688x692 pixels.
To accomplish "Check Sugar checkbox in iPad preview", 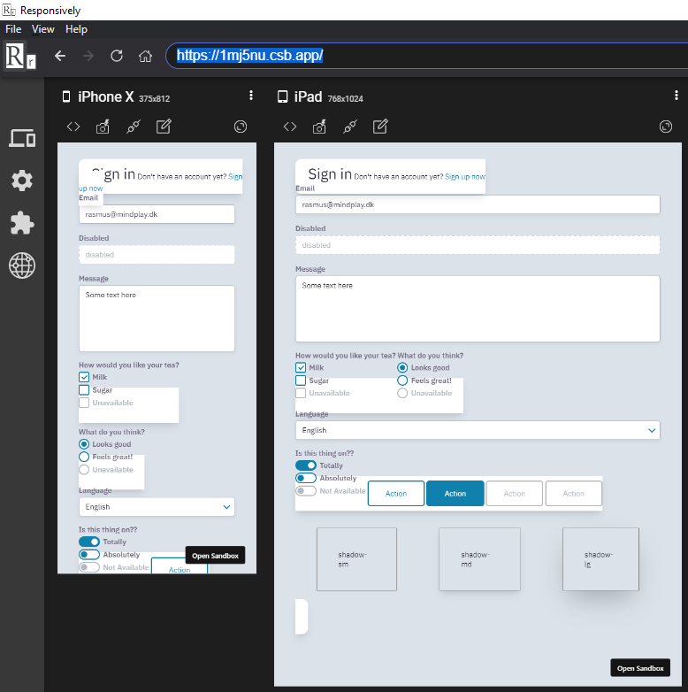I will tap(301, 380).
